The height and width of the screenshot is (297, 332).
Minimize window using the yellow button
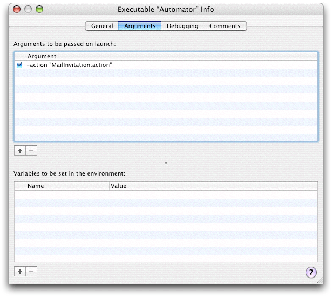click(28, 9)
